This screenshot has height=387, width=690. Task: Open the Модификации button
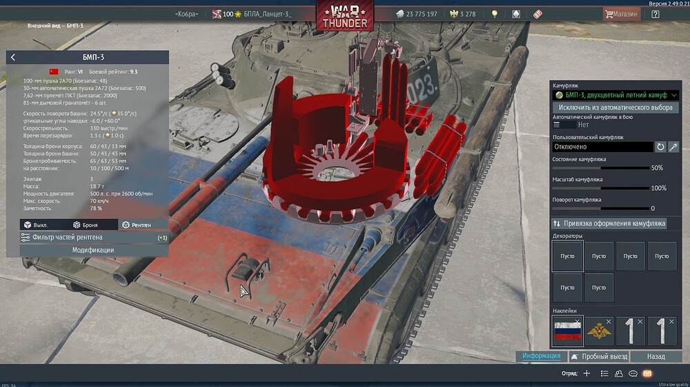93,250
